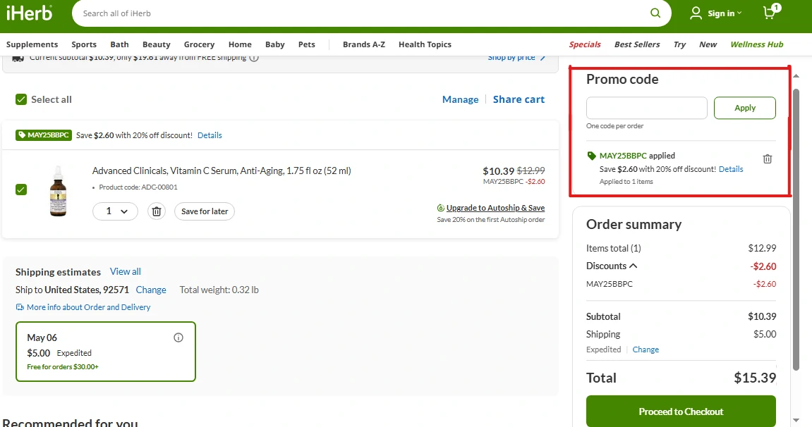Click the Apply promo code button
Image resolution: width=812 pixels, height=427 pixels.
pyautogui.click(x=745, y=108)
